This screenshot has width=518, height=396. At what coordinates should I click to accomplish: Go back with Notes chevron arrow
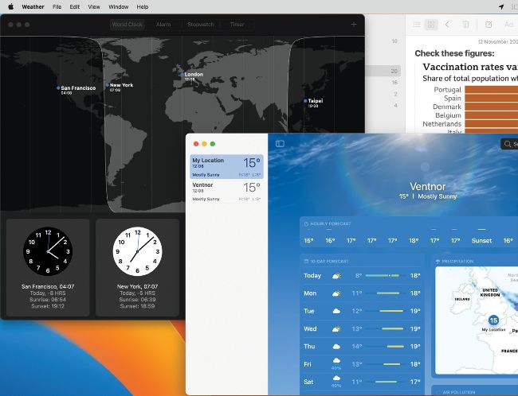[447, 25]
